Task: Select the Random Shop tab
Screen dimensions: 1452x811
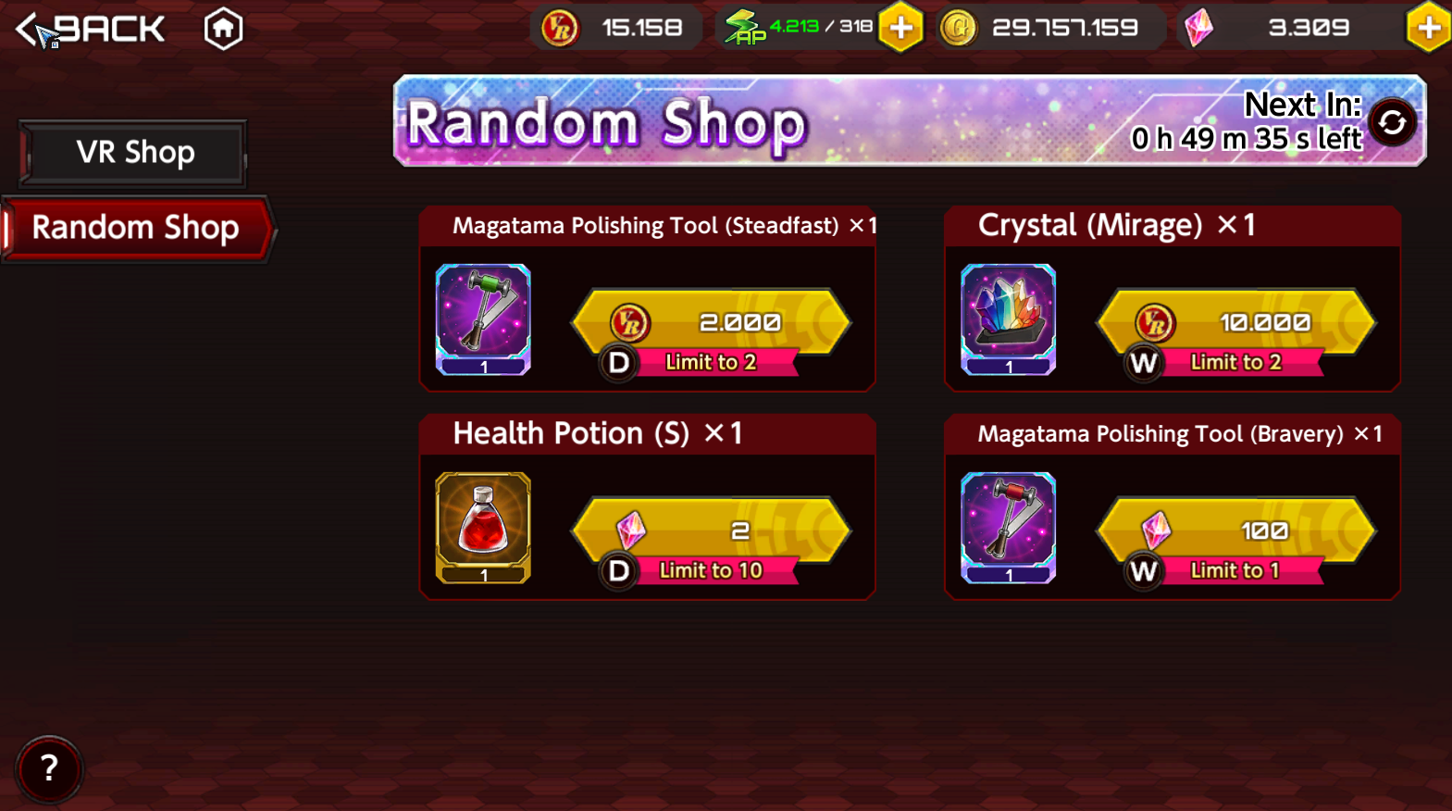Action: coord(137,228)
